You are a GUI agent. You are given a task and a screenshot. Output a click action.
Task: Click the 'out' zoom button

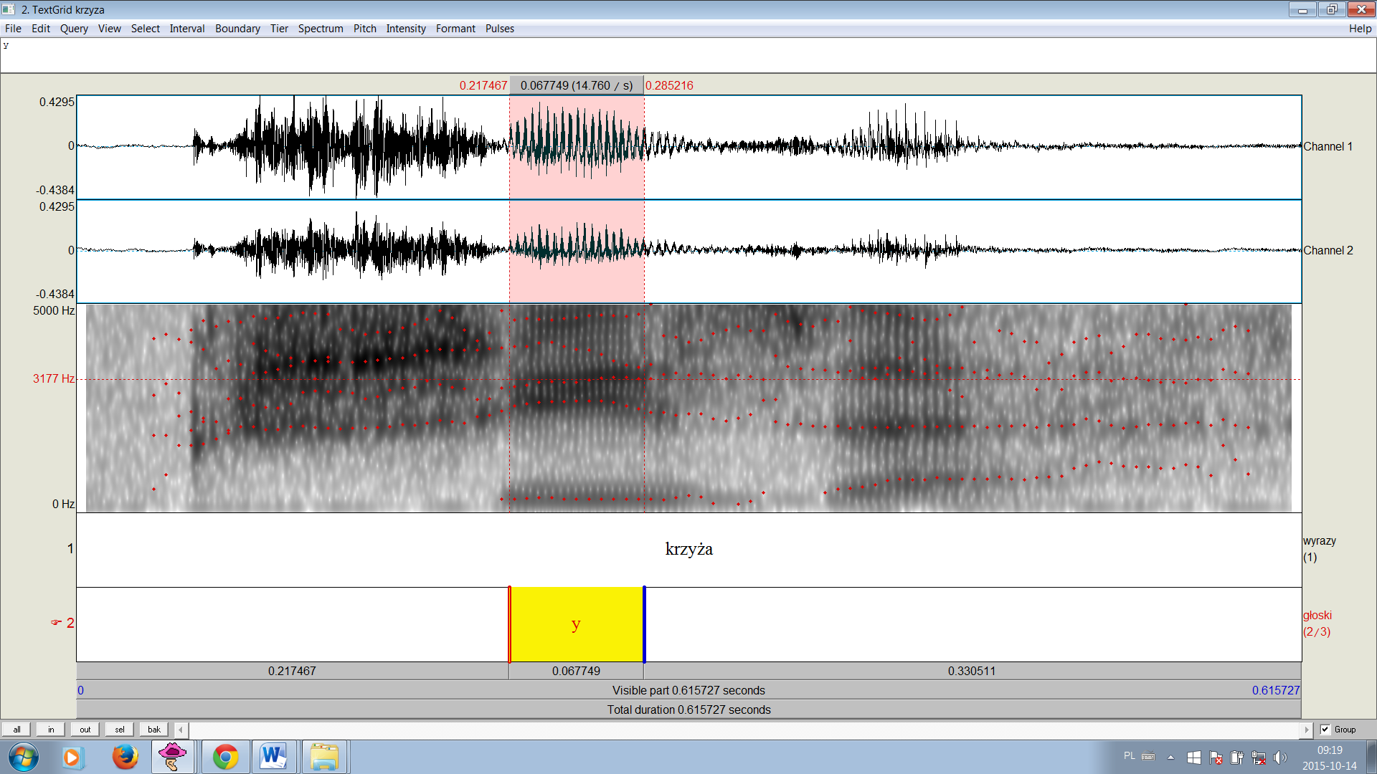(x=85, y=730)
